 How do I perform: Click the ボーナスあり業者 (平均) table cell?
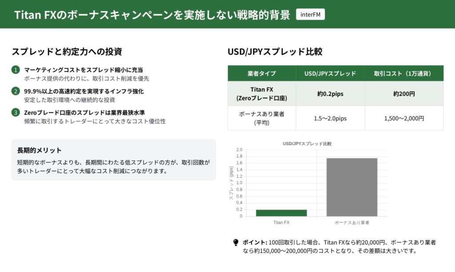tap(262, 118)
